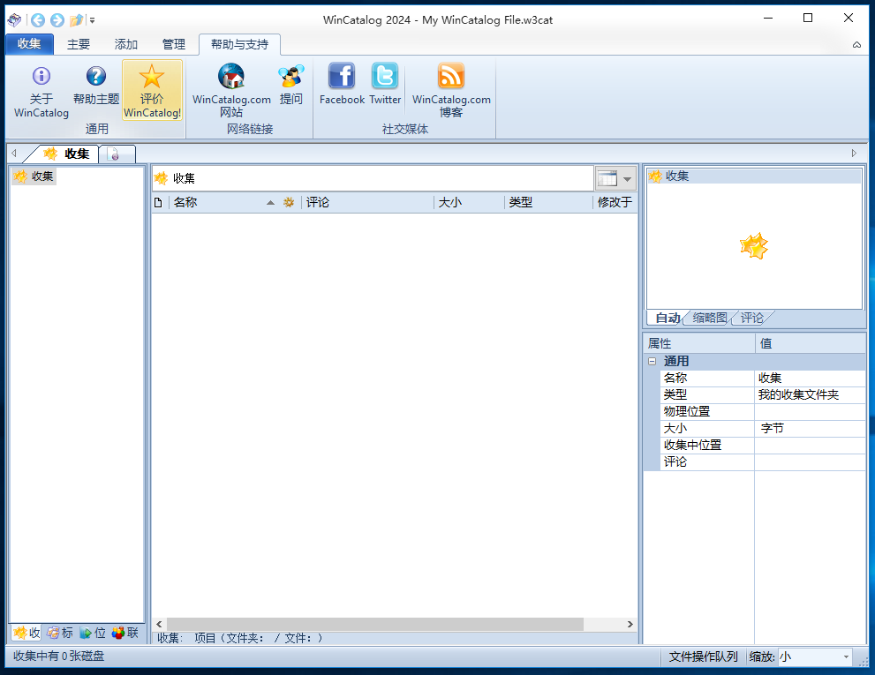The height and width of the screenshot is (675, 875).
Task: Open the Facebook icon in 社交媒体
Action: tap(342, 77)
